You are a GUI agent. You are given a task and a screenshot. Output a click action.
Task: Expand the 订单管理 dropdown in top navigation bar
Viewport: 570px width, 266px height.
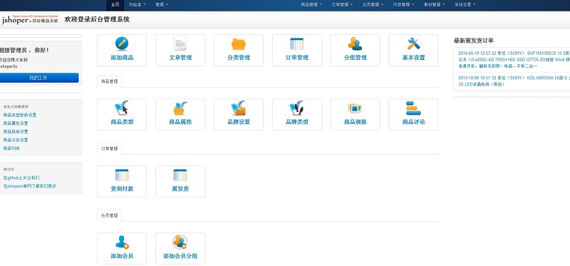(342, 5)
